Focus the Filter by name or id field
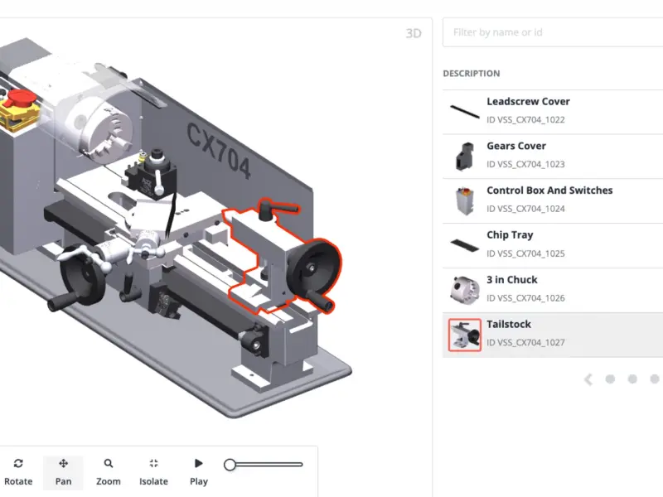This screenshot has height=497, width=663. 553,32
